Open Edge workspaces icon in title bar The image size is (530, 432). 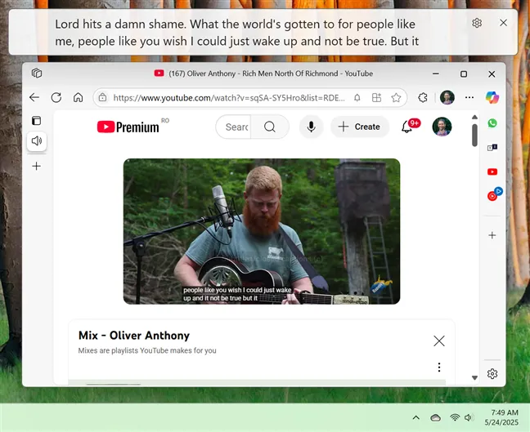(x=37, y=73)
